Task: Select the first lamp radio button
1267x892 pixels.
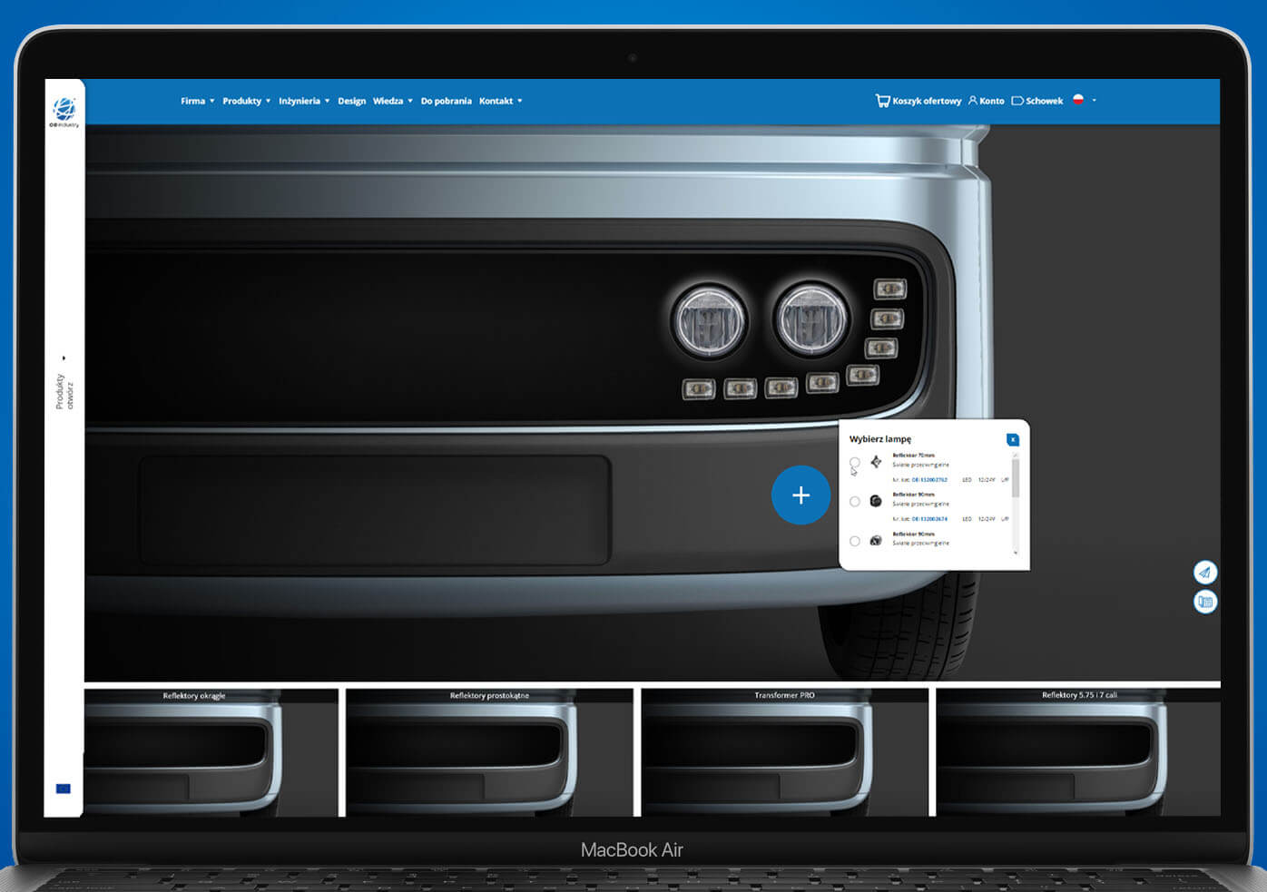Action: (855, 463)
